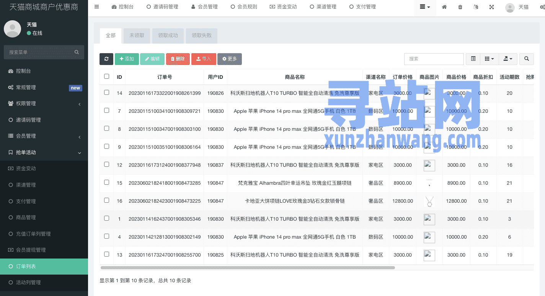Toggle fullscreen with the expand-arrows icon

point(491,7)
